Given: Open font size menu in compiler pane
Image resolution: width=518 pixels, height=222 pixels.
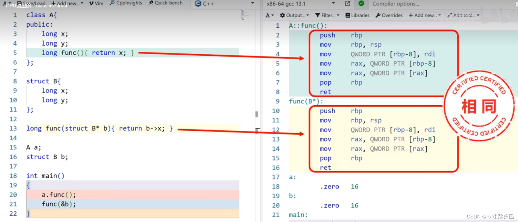Looking at the screenshot, I should [x=270, y=15].
